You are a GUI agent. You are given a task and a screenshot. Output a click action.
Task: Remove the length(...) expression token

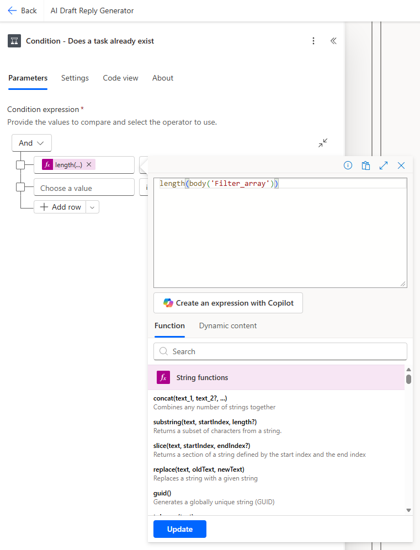click(89, 164)
